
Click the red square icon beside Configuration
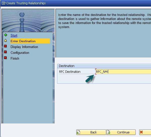pyautogui.click(x=5, y=52)
